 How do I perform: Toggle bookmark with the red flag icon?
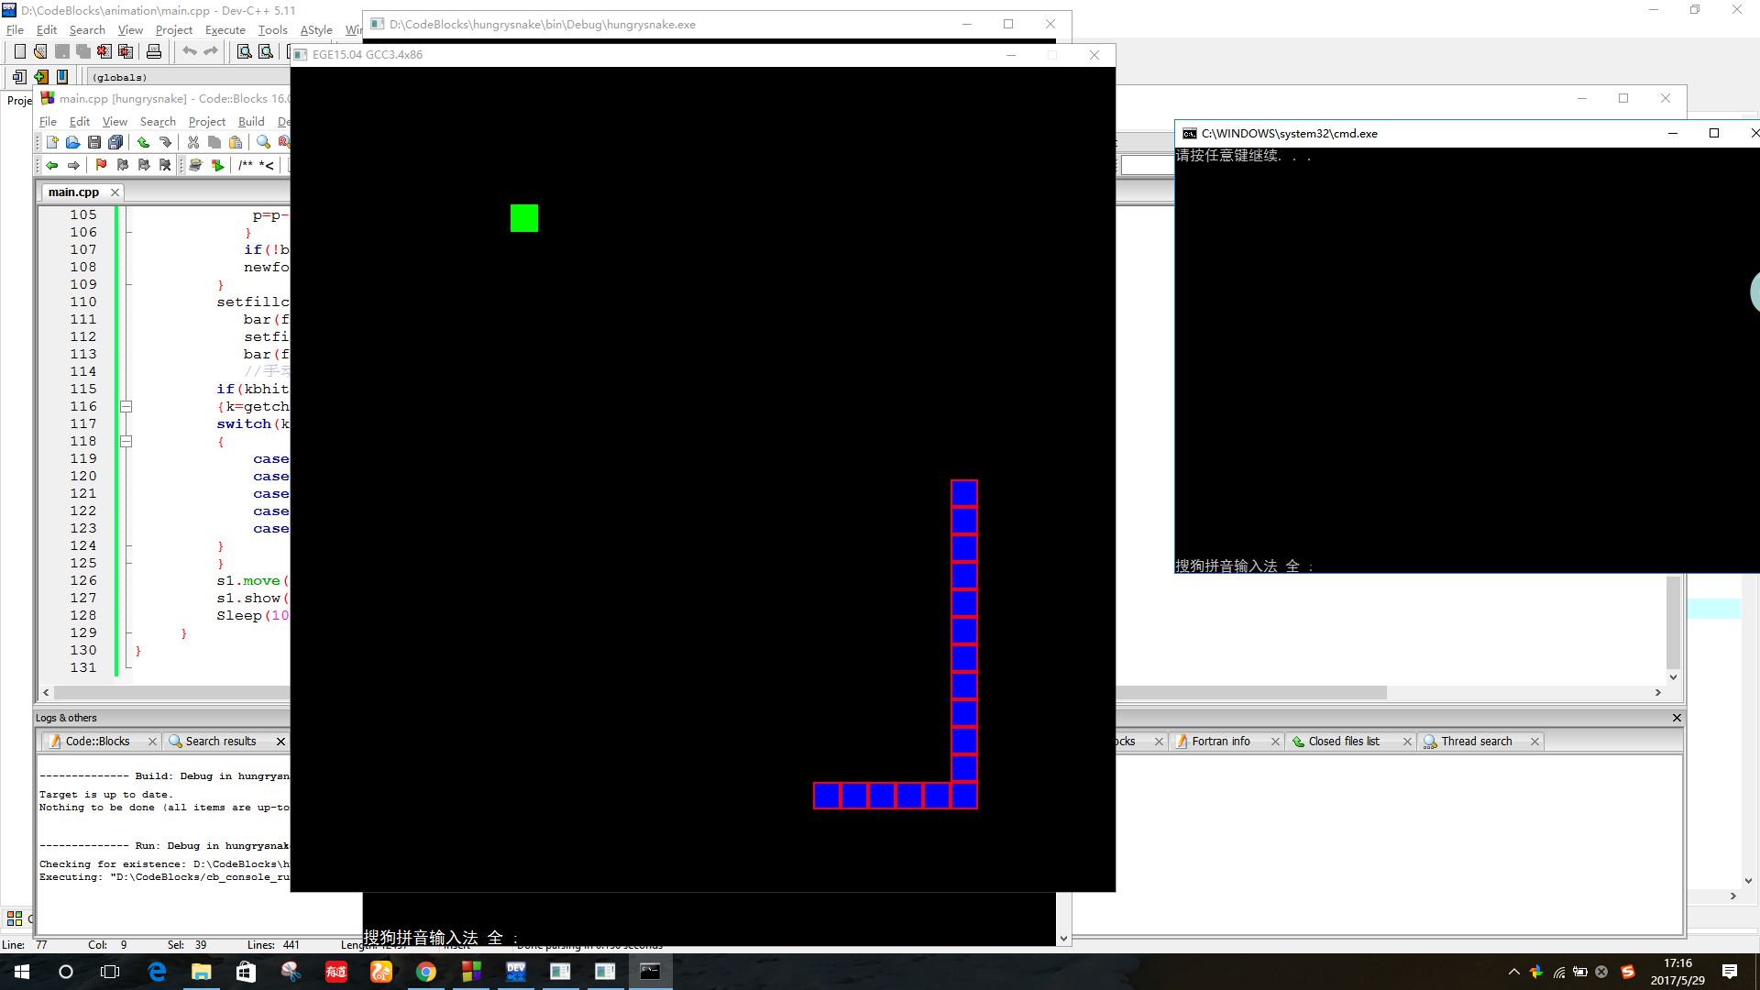pos(101,165)
